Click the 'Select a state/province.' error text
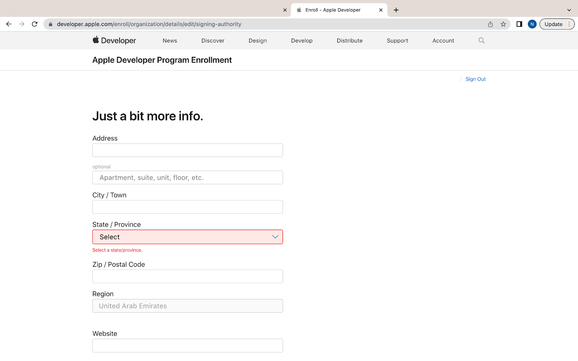Screen dimensions: 578x361 click(x=117, y=250)
